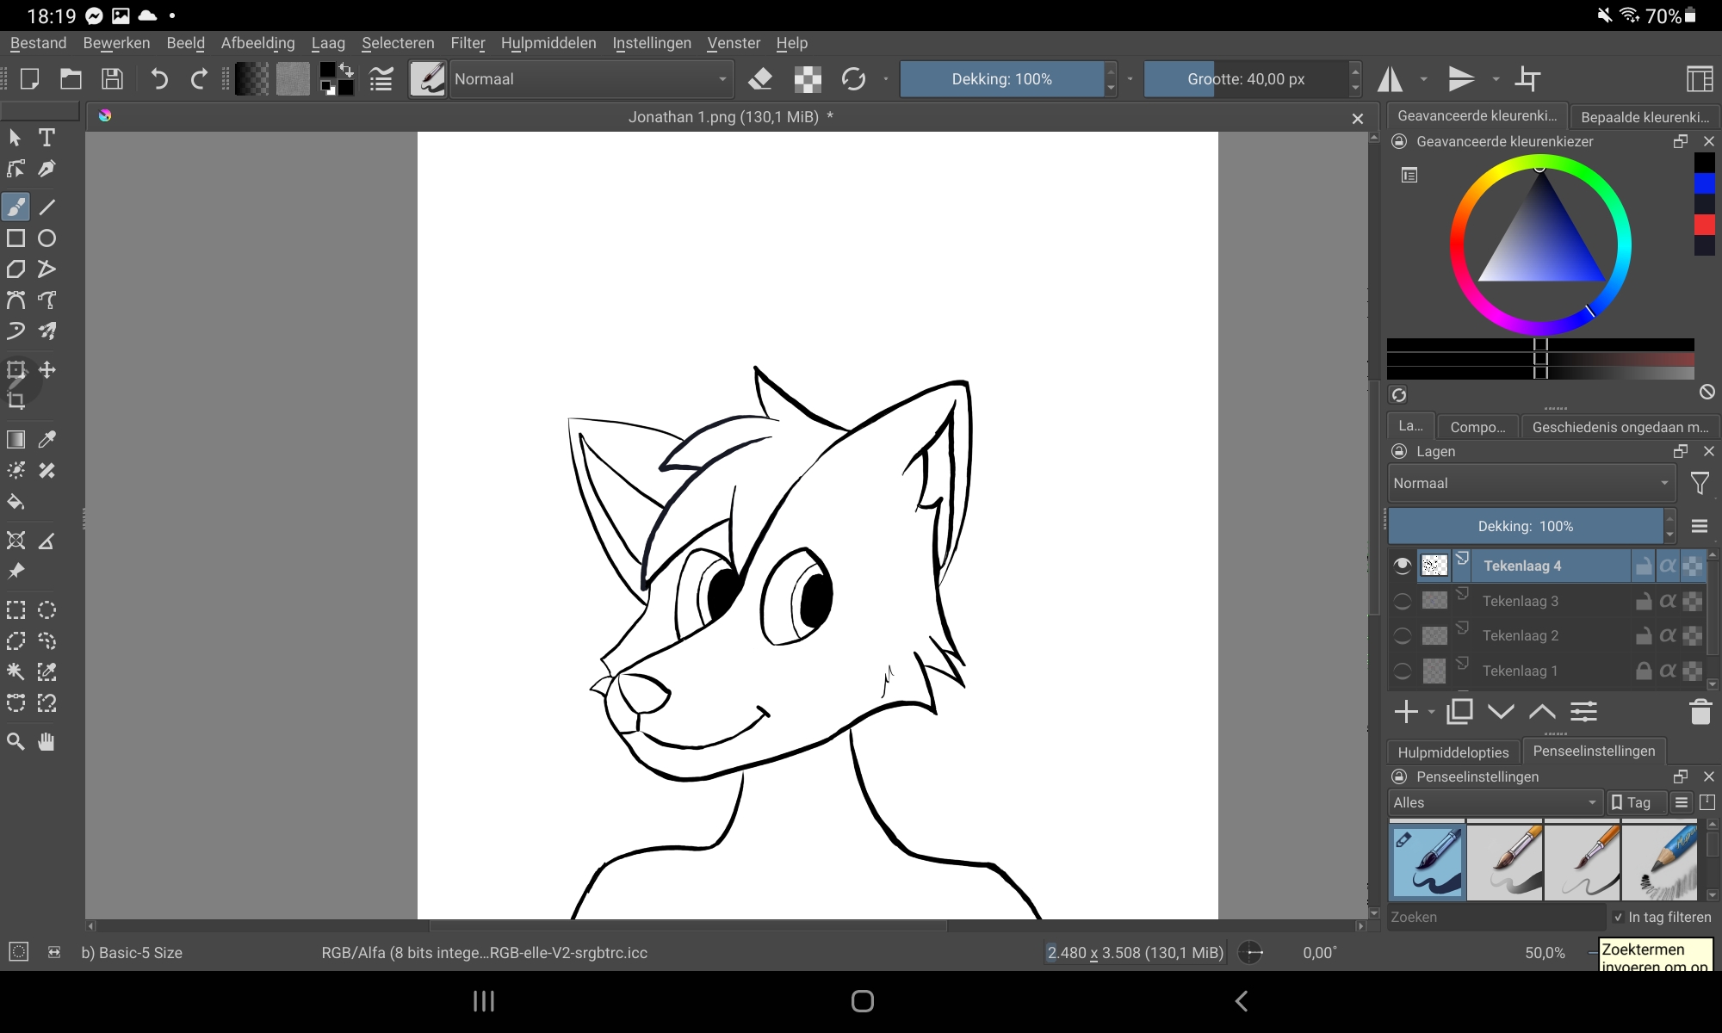This screenshot has width=1722, height=1033.
Task: Toggle the In tag filteren checkbox
Action: 1618,918
